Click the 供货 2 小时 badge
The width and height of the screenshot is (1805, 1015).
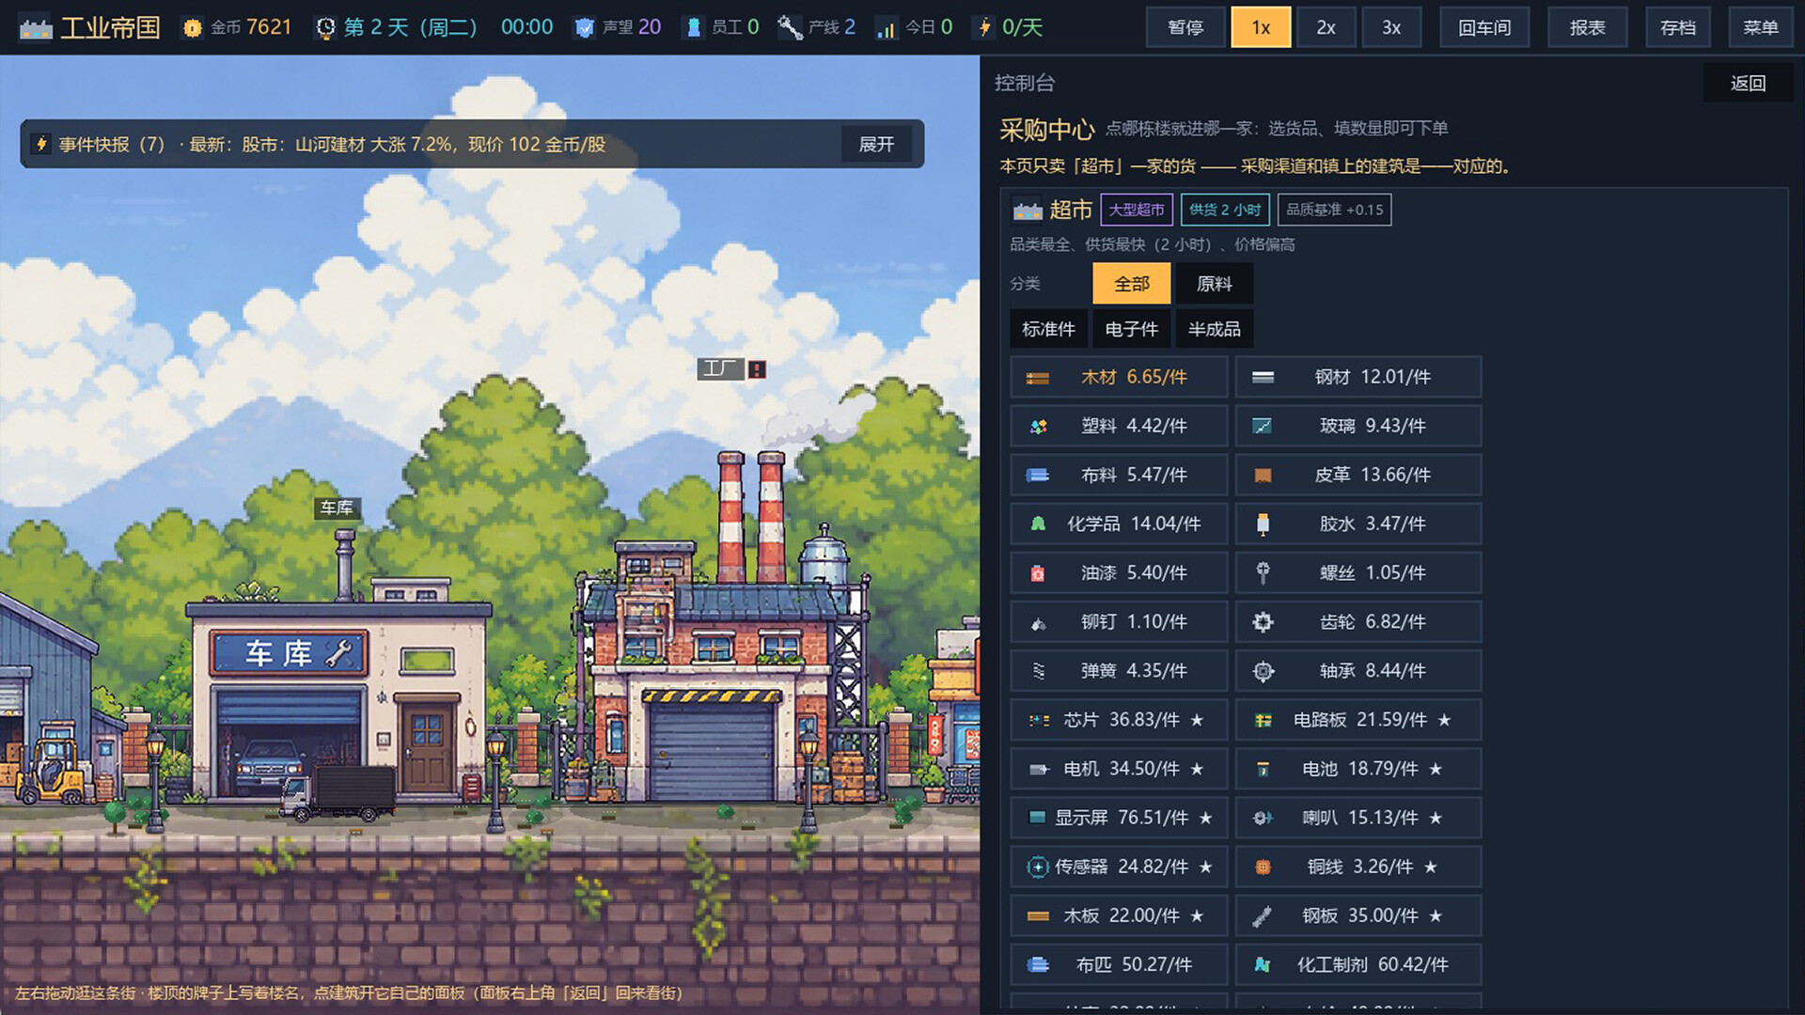coord(1225,210)
